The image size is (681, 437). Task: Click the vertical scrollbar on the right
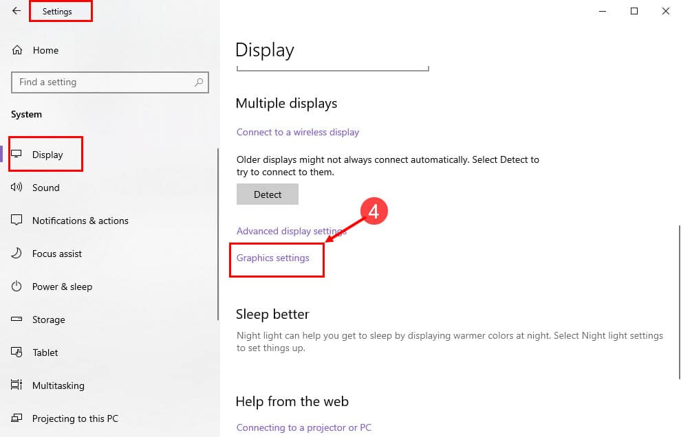677,275
